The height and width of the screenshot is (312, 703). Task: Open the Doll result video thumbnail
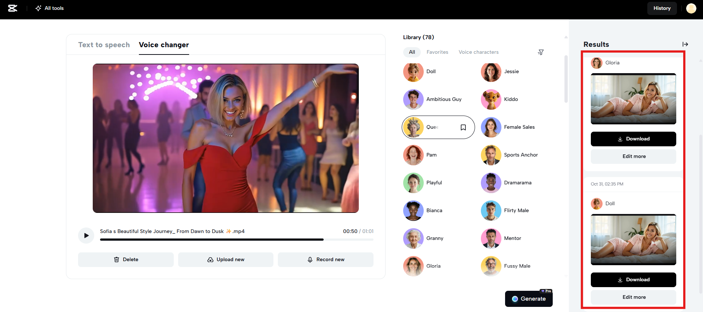coord(633,240)
